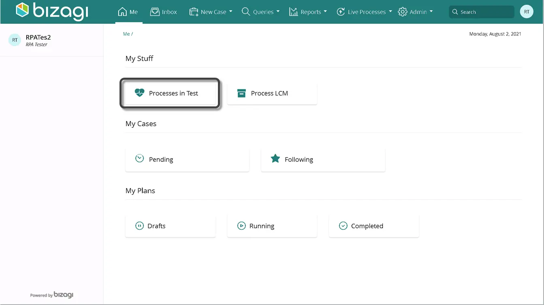Open the RT user avatar in header

coord(527,12)
